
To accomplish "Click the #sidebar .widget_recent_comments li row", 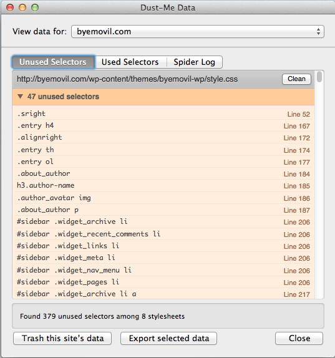I will pos(163,234).
